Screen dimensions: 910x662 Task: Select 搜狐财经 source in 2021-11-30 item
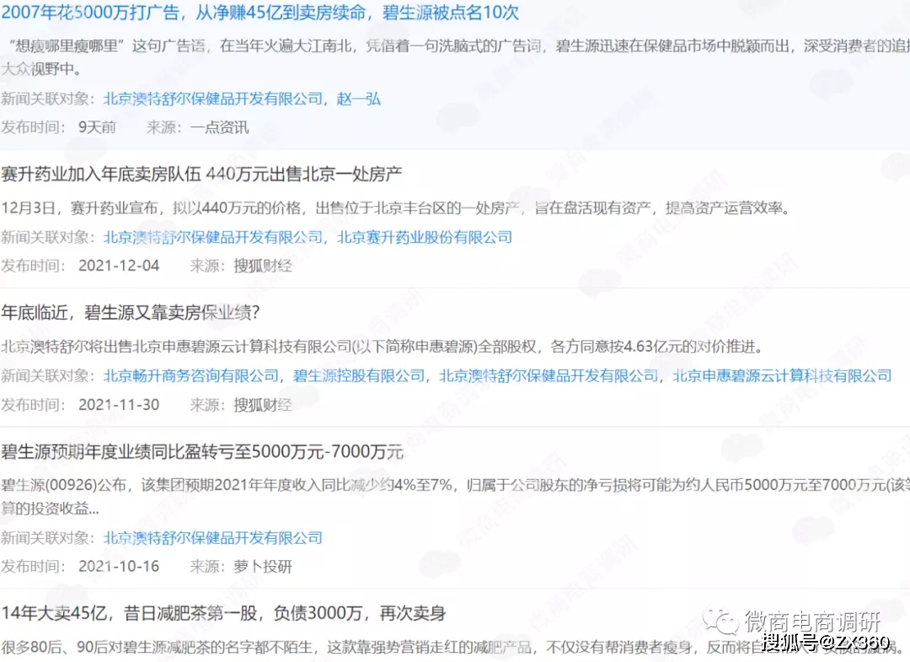(x=263, y=404)
